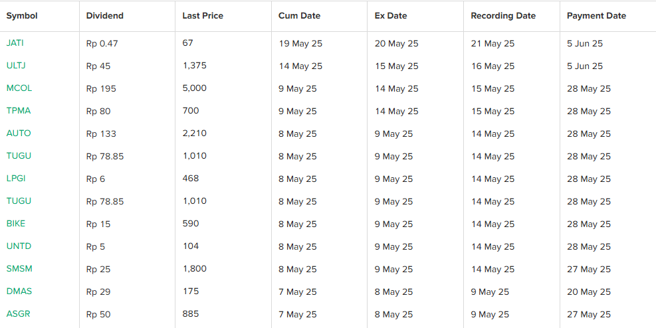Click the MCOL symbol link
Screen dimensions: 656x328
[x=19, y=88]
